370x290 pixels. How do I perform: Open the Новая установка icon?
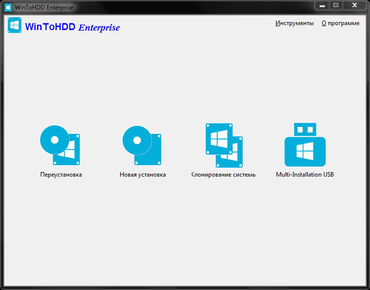(142, 145)
